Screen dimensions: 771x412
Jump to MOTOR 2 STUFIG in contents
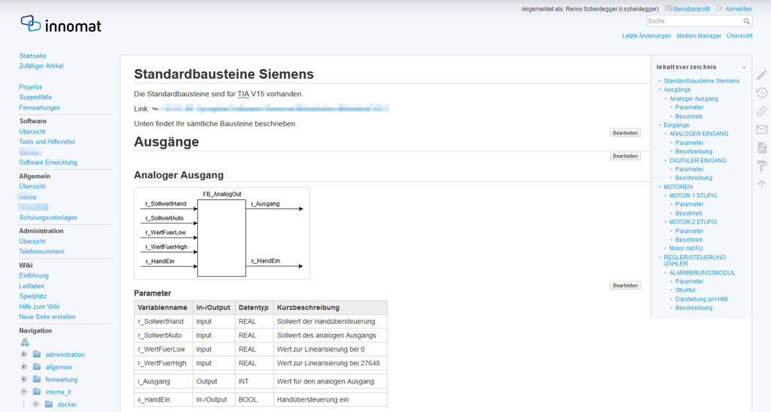click(x=693, y=222)
